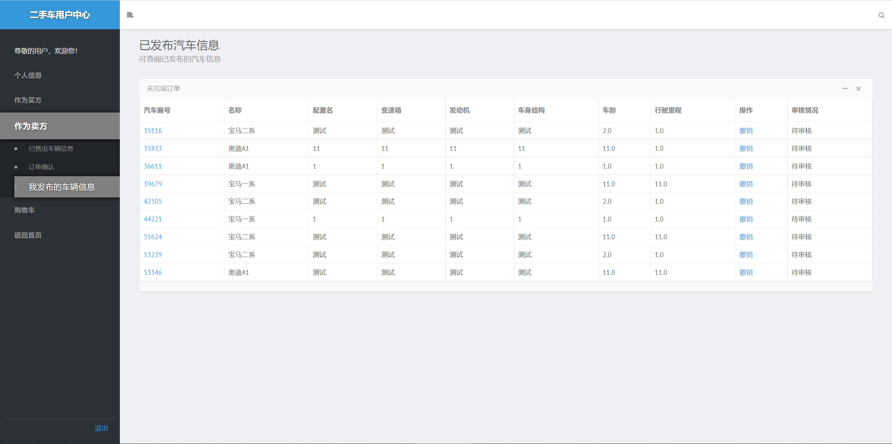Image resolution: width=892 pixels, height=444 pixels.
Task: Open the 个人信息 menu item
Action: (x=28, y=76)
